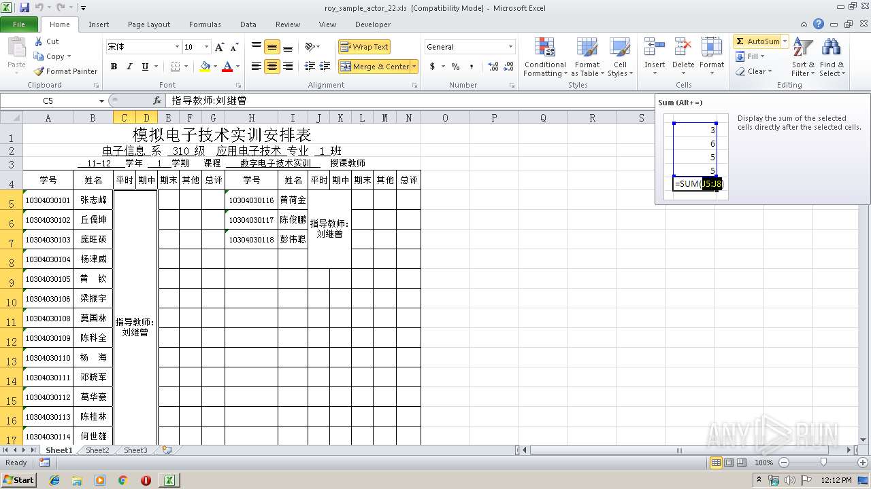Viewport: 871px width, 489px height.
Task: Click Decrease Decimal icon
Action: [x=509, y=67]
